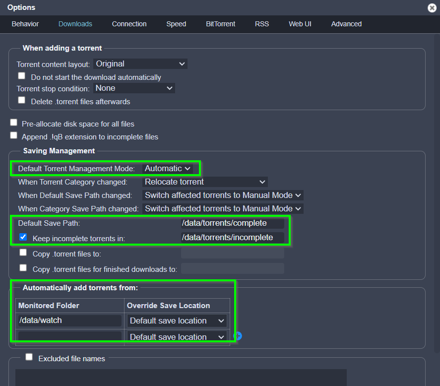The width and height of the screenshot is (440, 386).
Task: Toggle 'Pre-allocate disk space for all files'
Action: (x=14, y=123)
